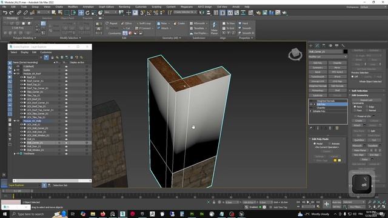Click the QuickSlice button in Edit Geometry

tap(359, 140)
